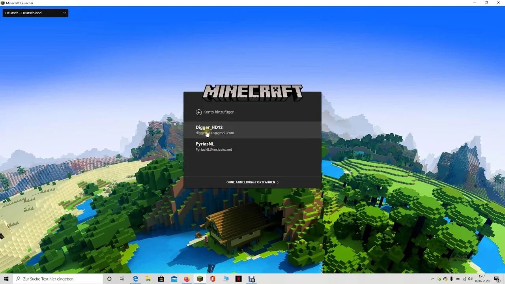Open the volume tray icon
The image size is (505, 284).
coord(470,279)
